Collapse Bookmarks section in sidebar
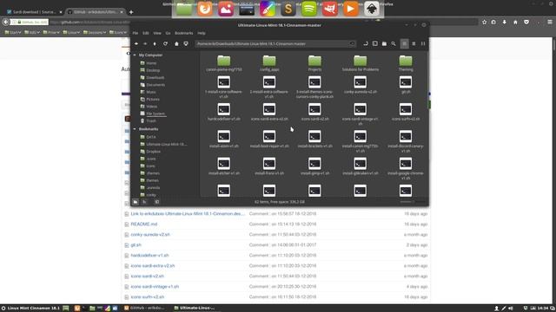This screenshot has height=312, width=556. click(x=135, y=129)
